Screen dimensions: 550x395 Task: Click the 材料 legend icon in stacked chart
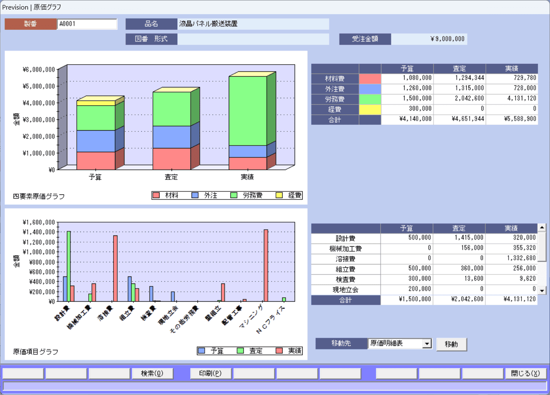coord(156,195)
